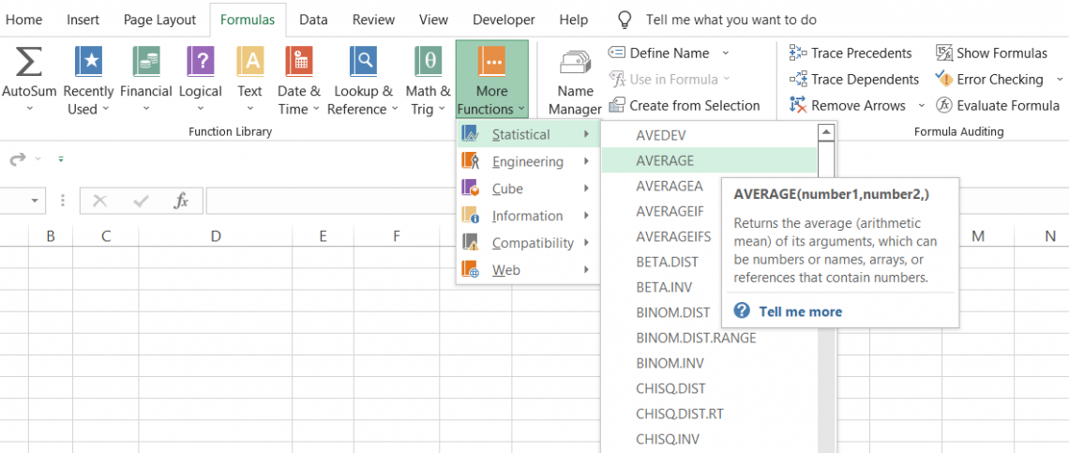Click the Insert Function fx button
The width and height of the screenshot is (1069, 453).
coord(182,201)
